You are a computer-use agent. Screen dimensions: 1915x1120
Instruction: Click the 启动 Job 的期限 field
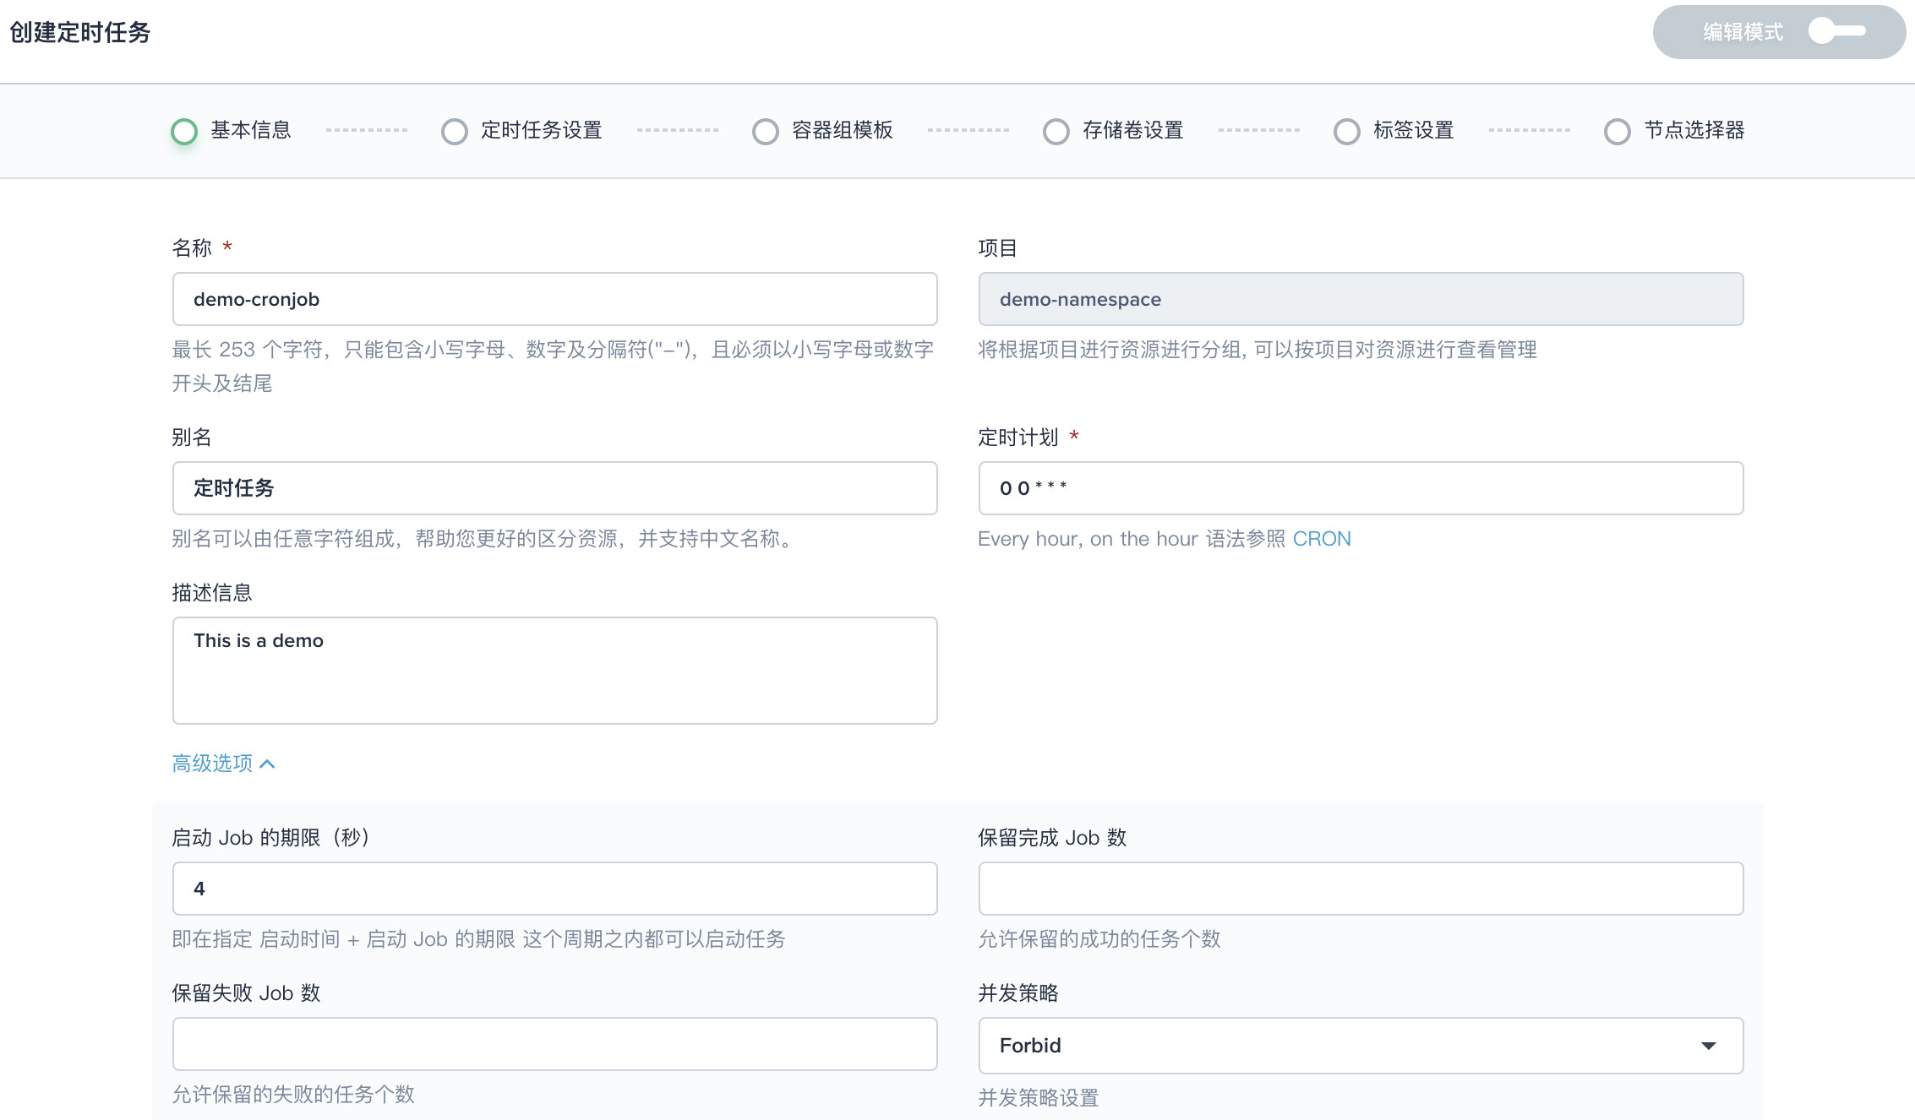(x=555, y=889)
